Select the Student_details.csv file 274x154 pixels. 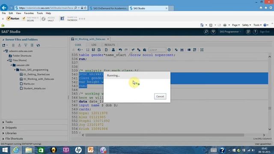pos(34,89)
